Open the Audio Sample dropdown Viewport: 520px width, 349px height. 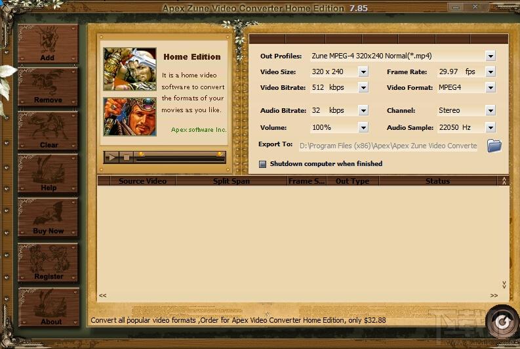490,127
